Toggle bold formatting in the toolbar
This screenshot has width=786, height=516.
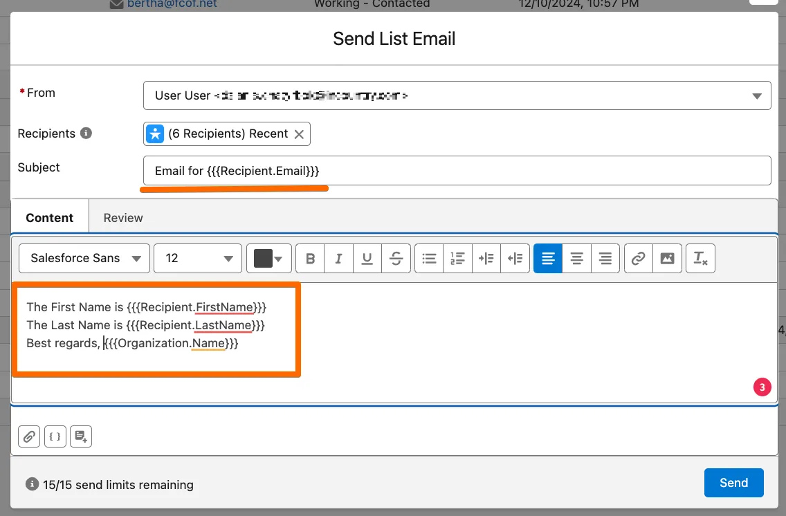pos(310,259)
